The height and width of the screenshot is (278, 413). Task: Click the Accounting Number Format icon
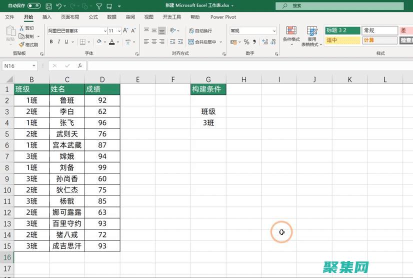[x=233, y=42]
